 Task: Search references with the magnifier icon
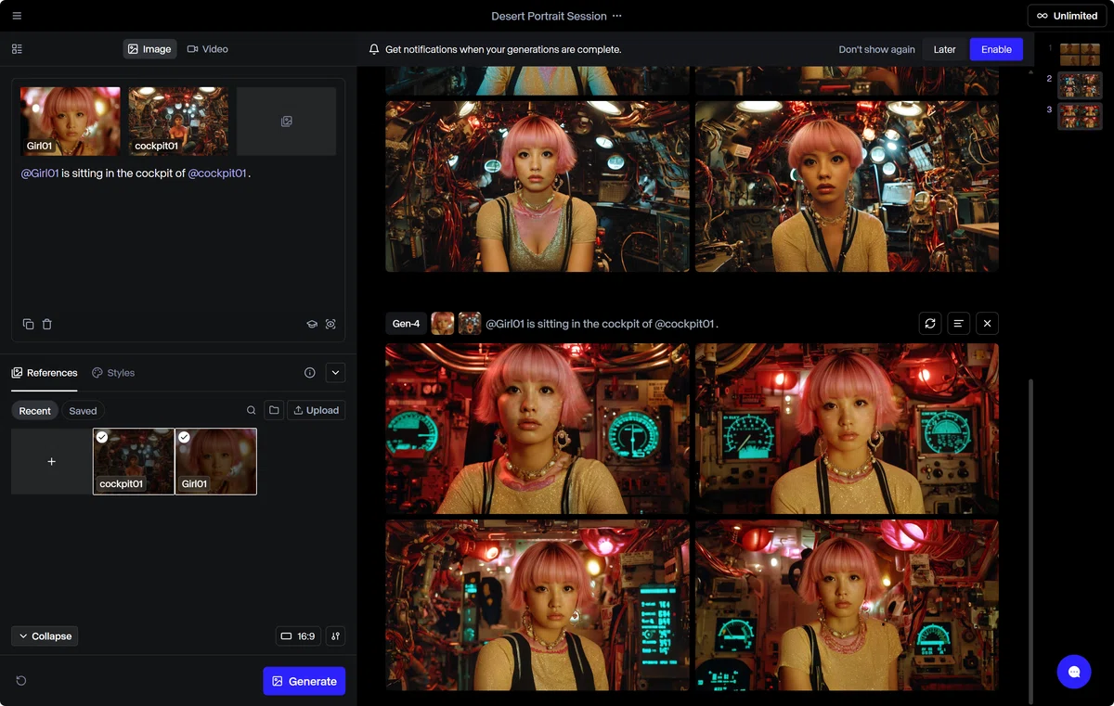[252, 410]
